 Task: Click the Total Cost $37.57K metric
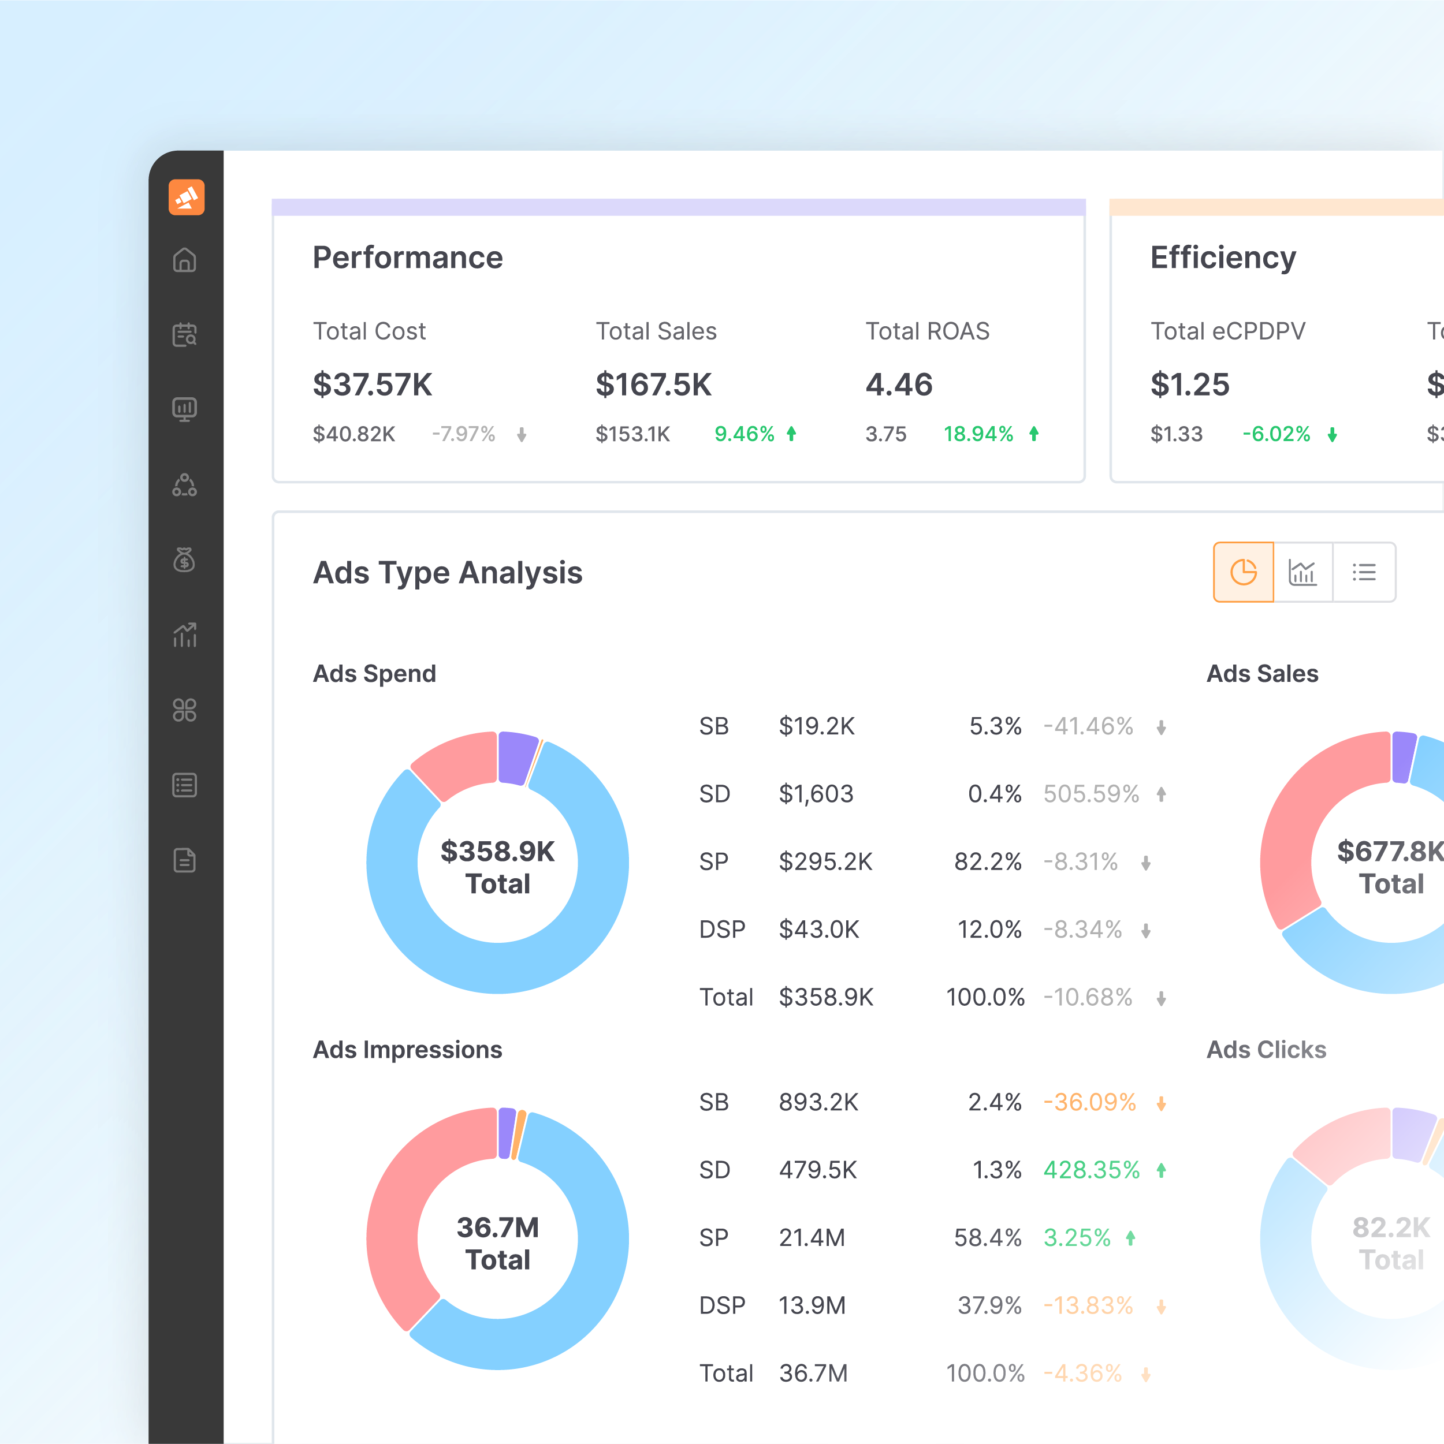(373, 385)
